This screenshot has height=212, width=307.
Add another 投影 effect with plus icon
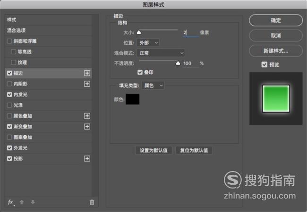(x=87, y=159)
